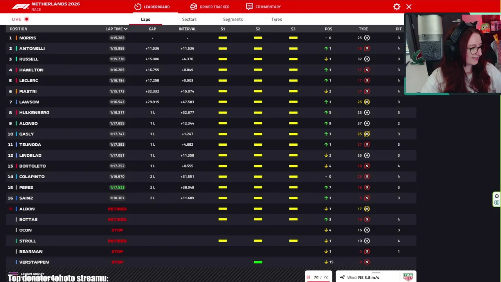
Task: Click the Interval column header
Action: [x=187, y=29]
